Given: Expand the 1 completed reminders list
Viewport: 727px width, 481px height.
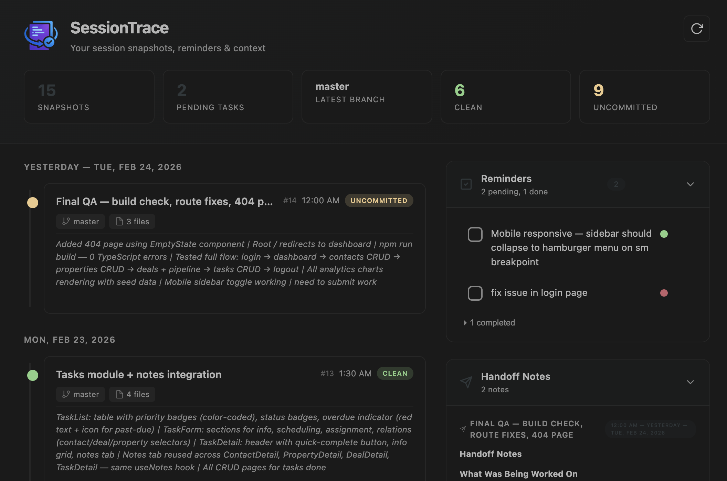Looking at the screenshot, I should tap(489, 323).
